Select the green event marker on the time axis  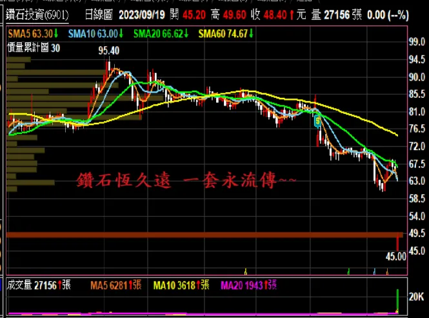coord(348,271)
